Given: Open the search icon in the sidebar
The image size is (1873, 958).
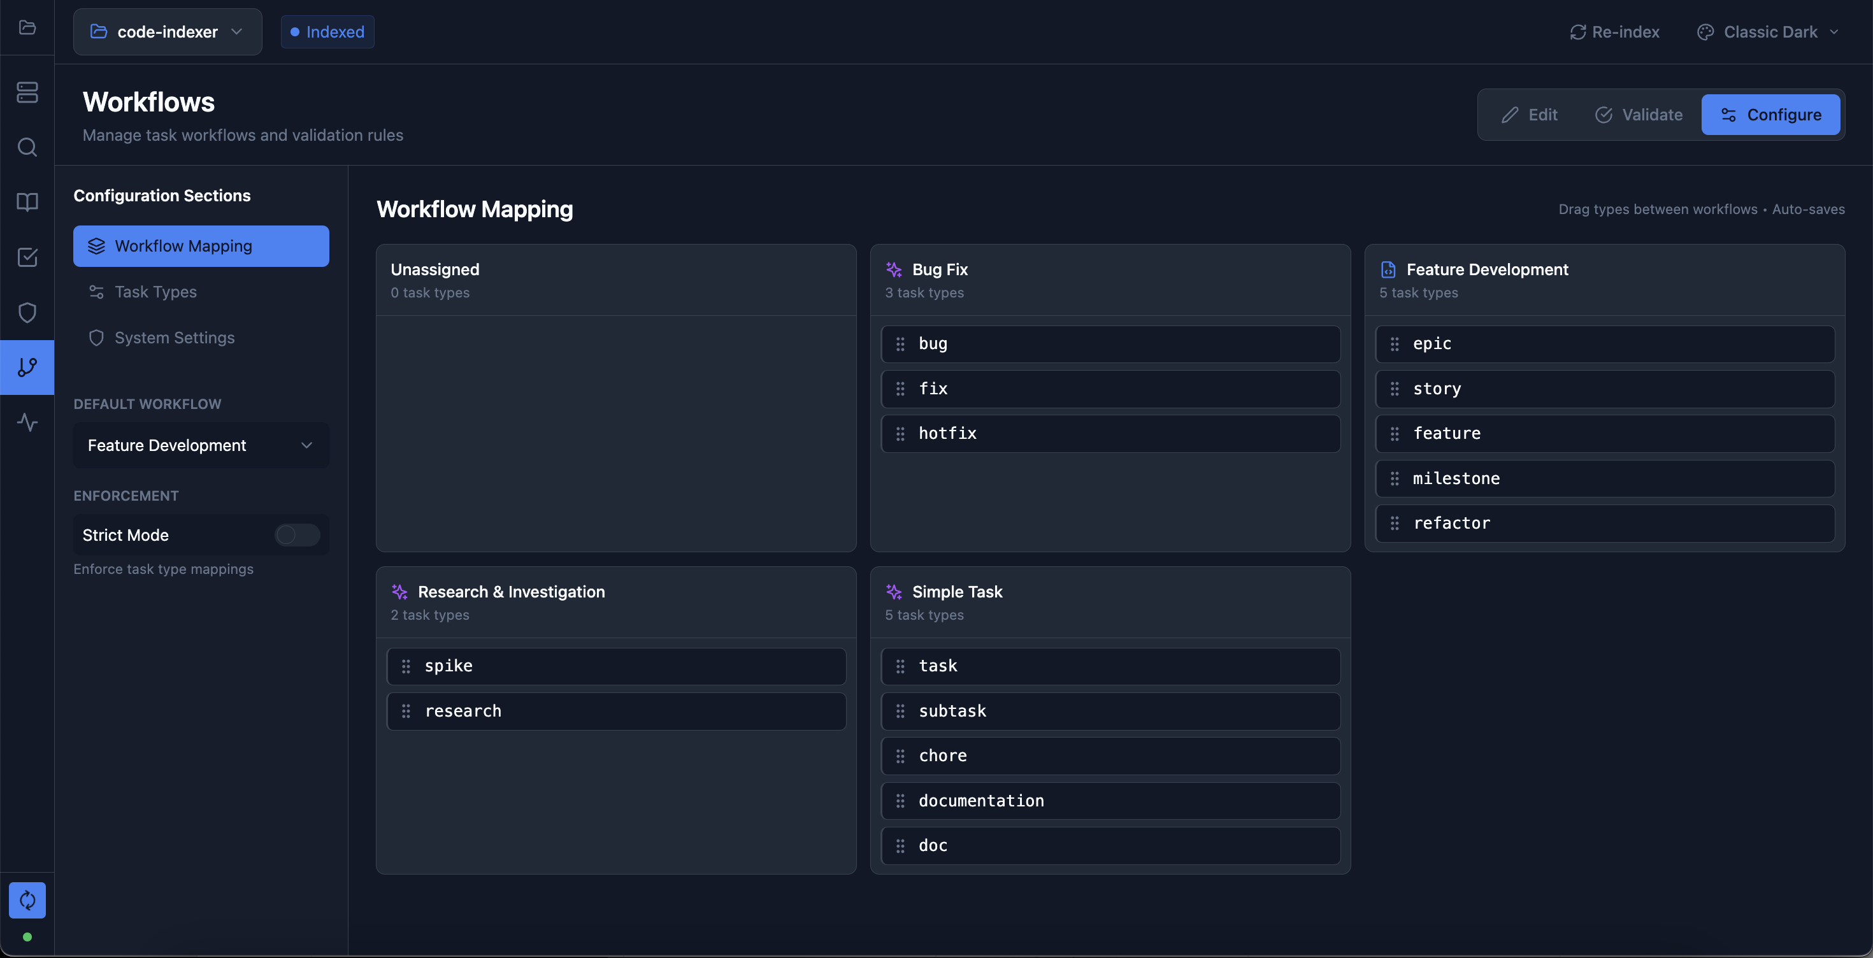Looking at the screenshot, I should click(x=27, y=148).
